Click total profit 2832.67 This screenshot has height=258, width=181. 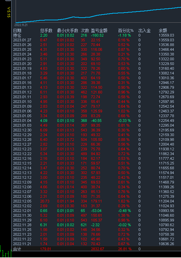click(x=98, y=249)
